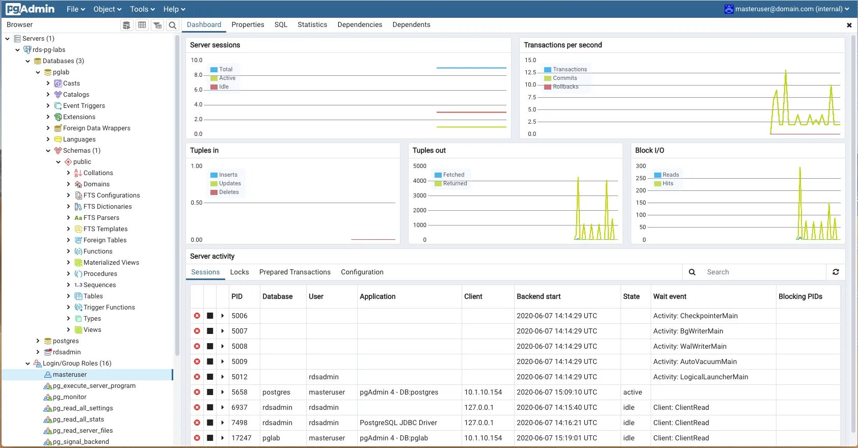This screenshot has width=858, height=448.
Task: Click the Browser tree vertical scrollbar
Action: click(177, 196)
